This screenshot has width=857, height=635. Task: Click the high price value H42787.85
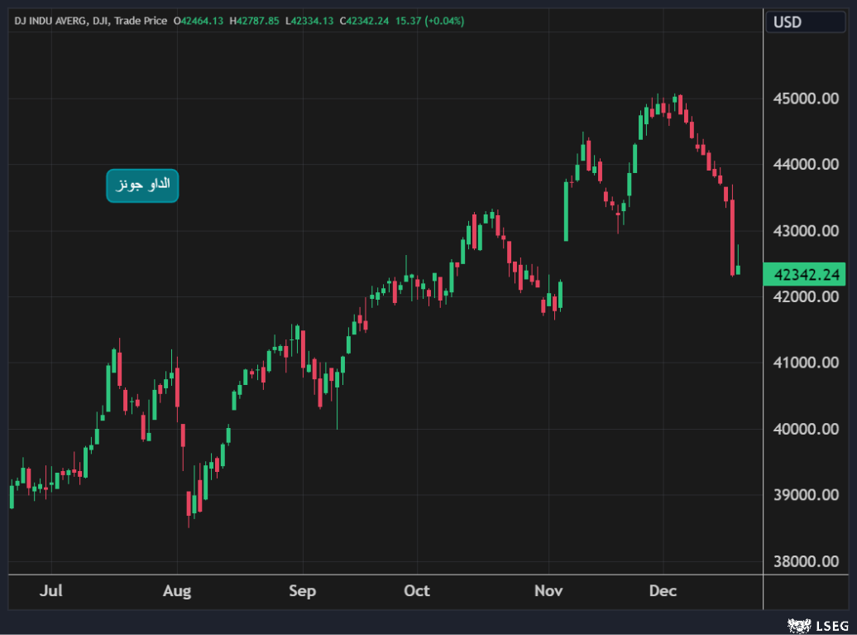(254, 21)
